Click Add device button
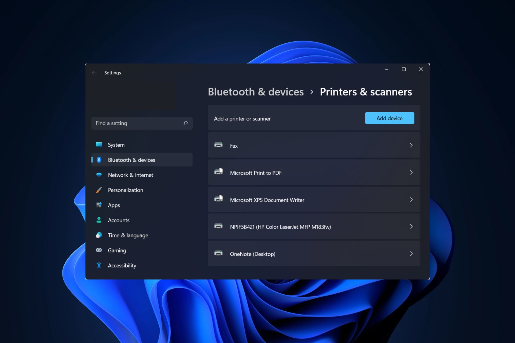The height and width of the screenshot is (343, 515). pyautogui.click(x=389, y=118)
